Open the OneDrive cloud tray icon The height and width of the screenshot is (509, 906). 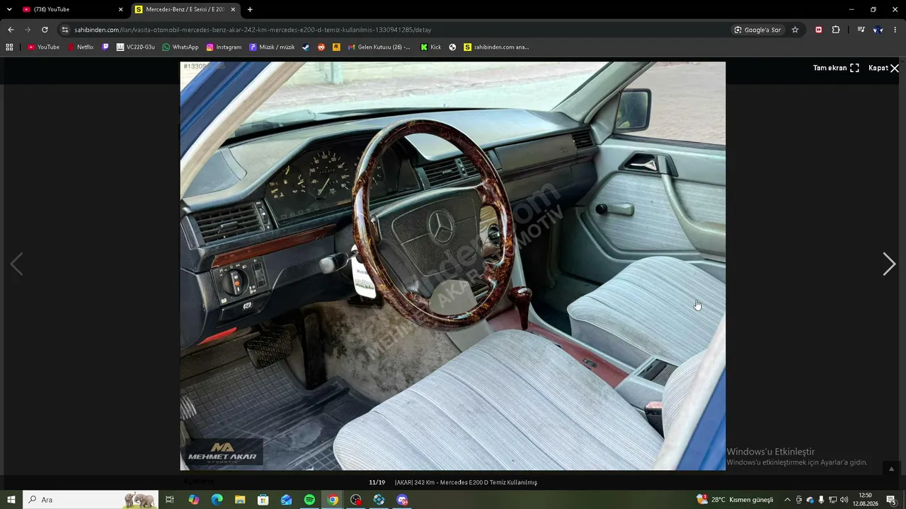(810, 500)
